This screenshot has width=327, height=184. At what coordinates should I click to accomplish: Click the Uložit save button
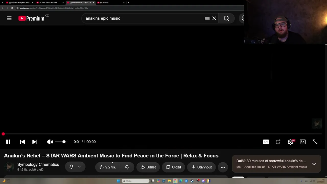pyautogui.click(x=174, y=167)
